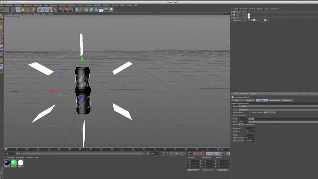Switch to the Basis tab in attributes
This screenshot has height=179, width=318.
pyautogui.click(x=237, y=100)
